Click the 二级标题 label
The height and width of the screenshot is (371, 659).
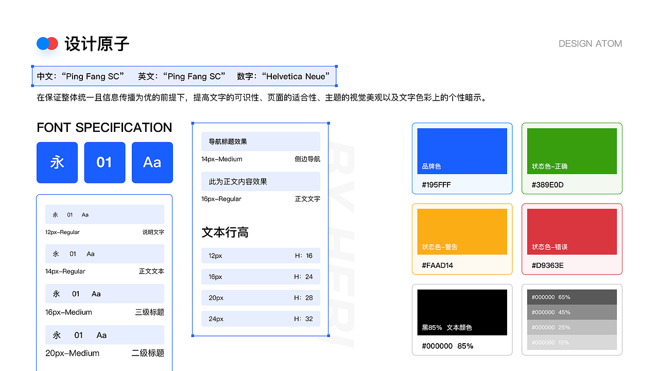(148, 353)
